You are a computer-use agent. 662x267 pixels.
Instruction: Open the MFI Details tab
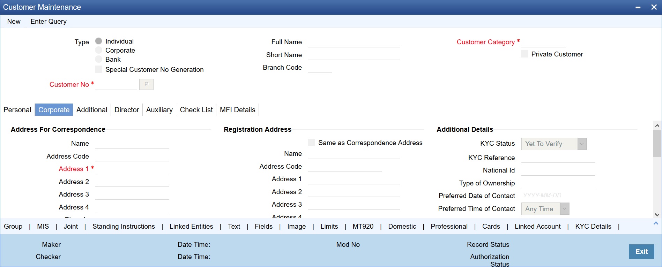pyautogui.click(x=238, y=110)
